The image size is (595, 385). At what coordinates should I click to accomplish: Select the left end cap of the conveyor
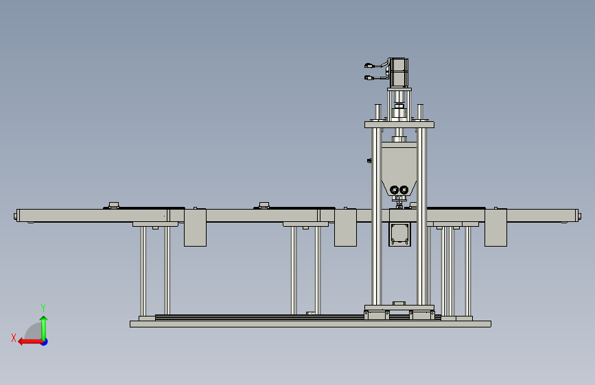pyautogui.click(x=16, y=216)
